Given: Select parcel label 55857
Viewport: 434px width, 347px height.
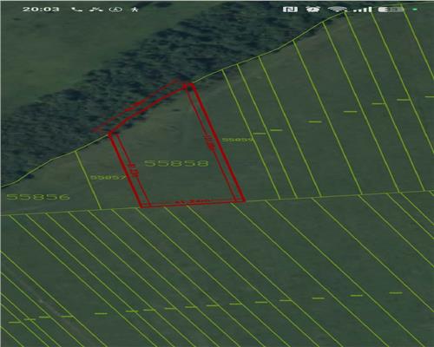Looking at the screenshot, I should pos(108,177).
